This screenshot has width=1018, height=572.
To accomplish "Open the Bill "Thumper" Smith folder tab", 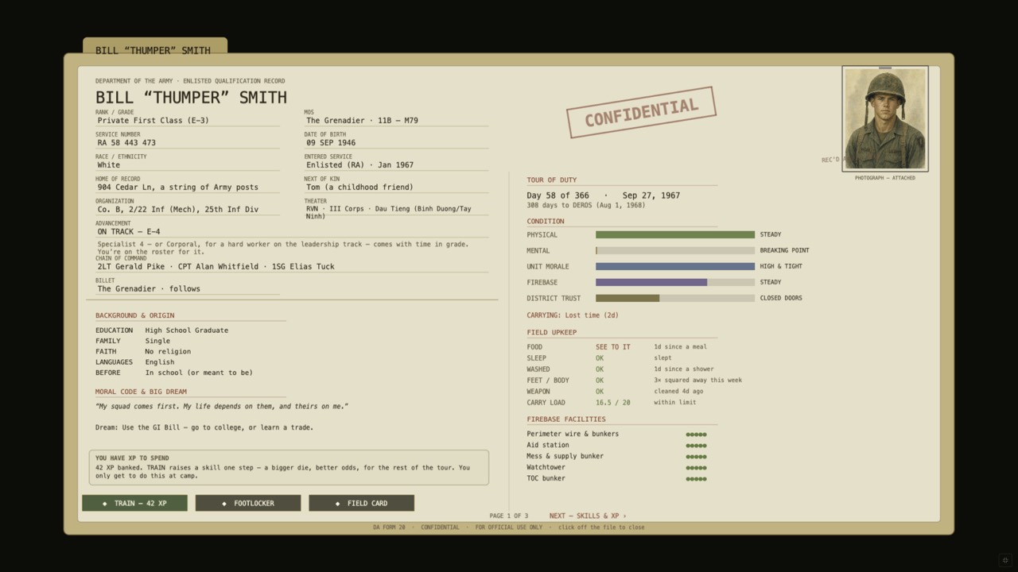I will 155,47.
